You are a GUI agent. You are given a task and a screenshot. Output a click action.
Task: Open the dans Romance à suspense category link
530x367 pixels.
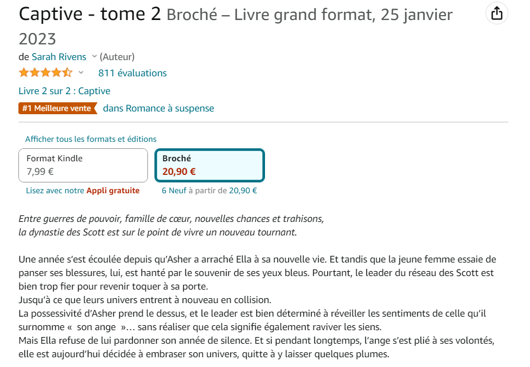(x=159, y=108)
